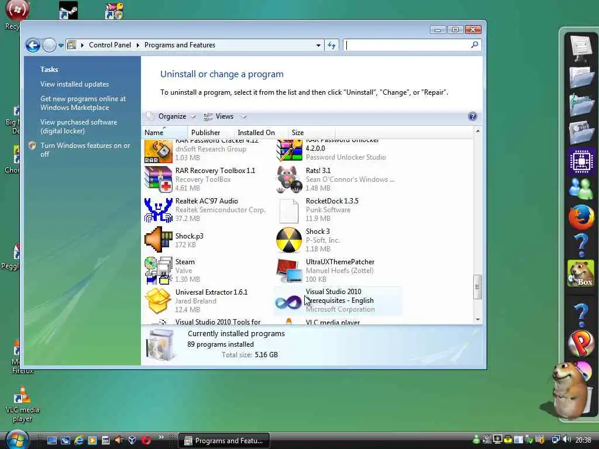Select the Universal Extractor 1.6.1 entry name
Image resolution: width=599 pixels, height=449 pixels.
click(211, 292)
